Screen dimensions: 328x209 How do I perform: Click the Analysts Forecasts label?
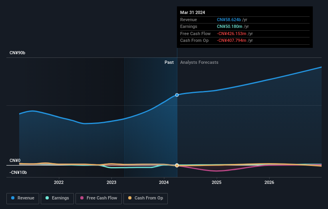[x=199, y=62]
